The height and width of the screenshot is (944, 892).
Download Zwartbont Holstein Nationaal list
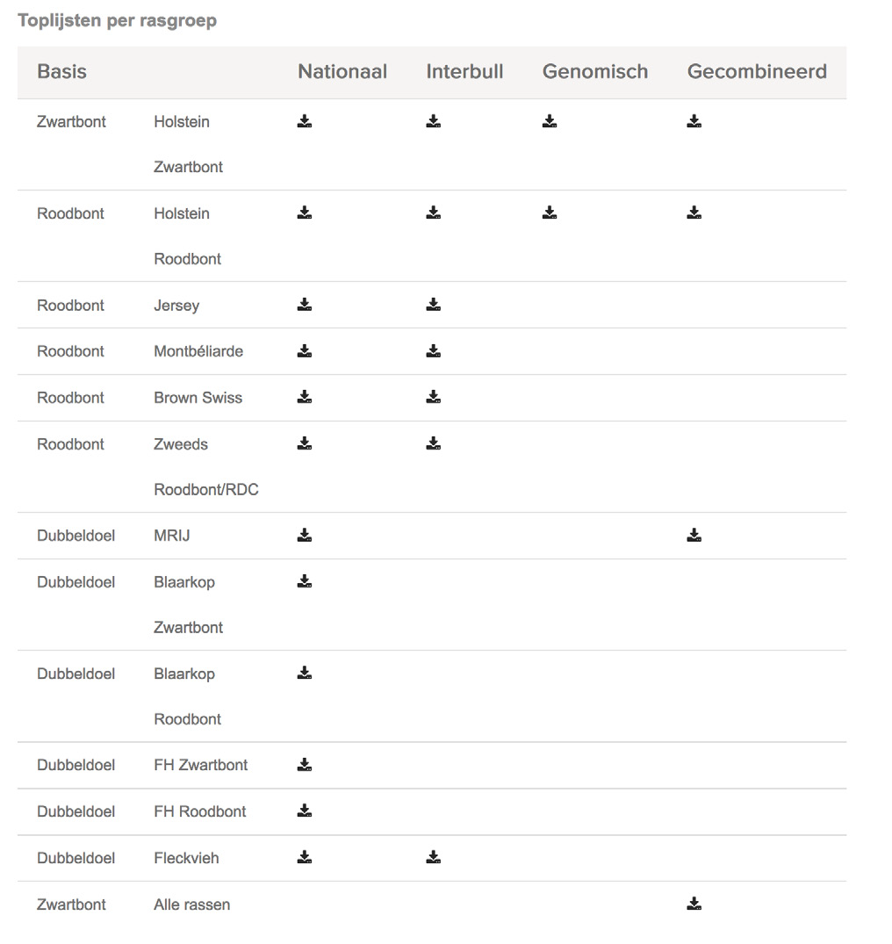click(x=305, y=121)
